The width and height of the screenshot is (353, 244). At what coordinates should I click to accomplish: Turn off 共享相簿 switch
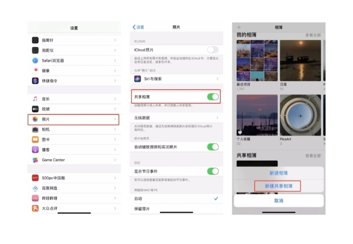click(x=213, y=97)
